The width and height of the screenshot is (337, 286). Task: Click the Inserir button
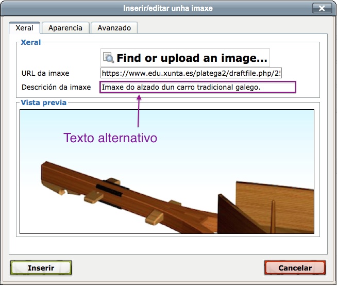pyautogui.click(x=41, y=268)
